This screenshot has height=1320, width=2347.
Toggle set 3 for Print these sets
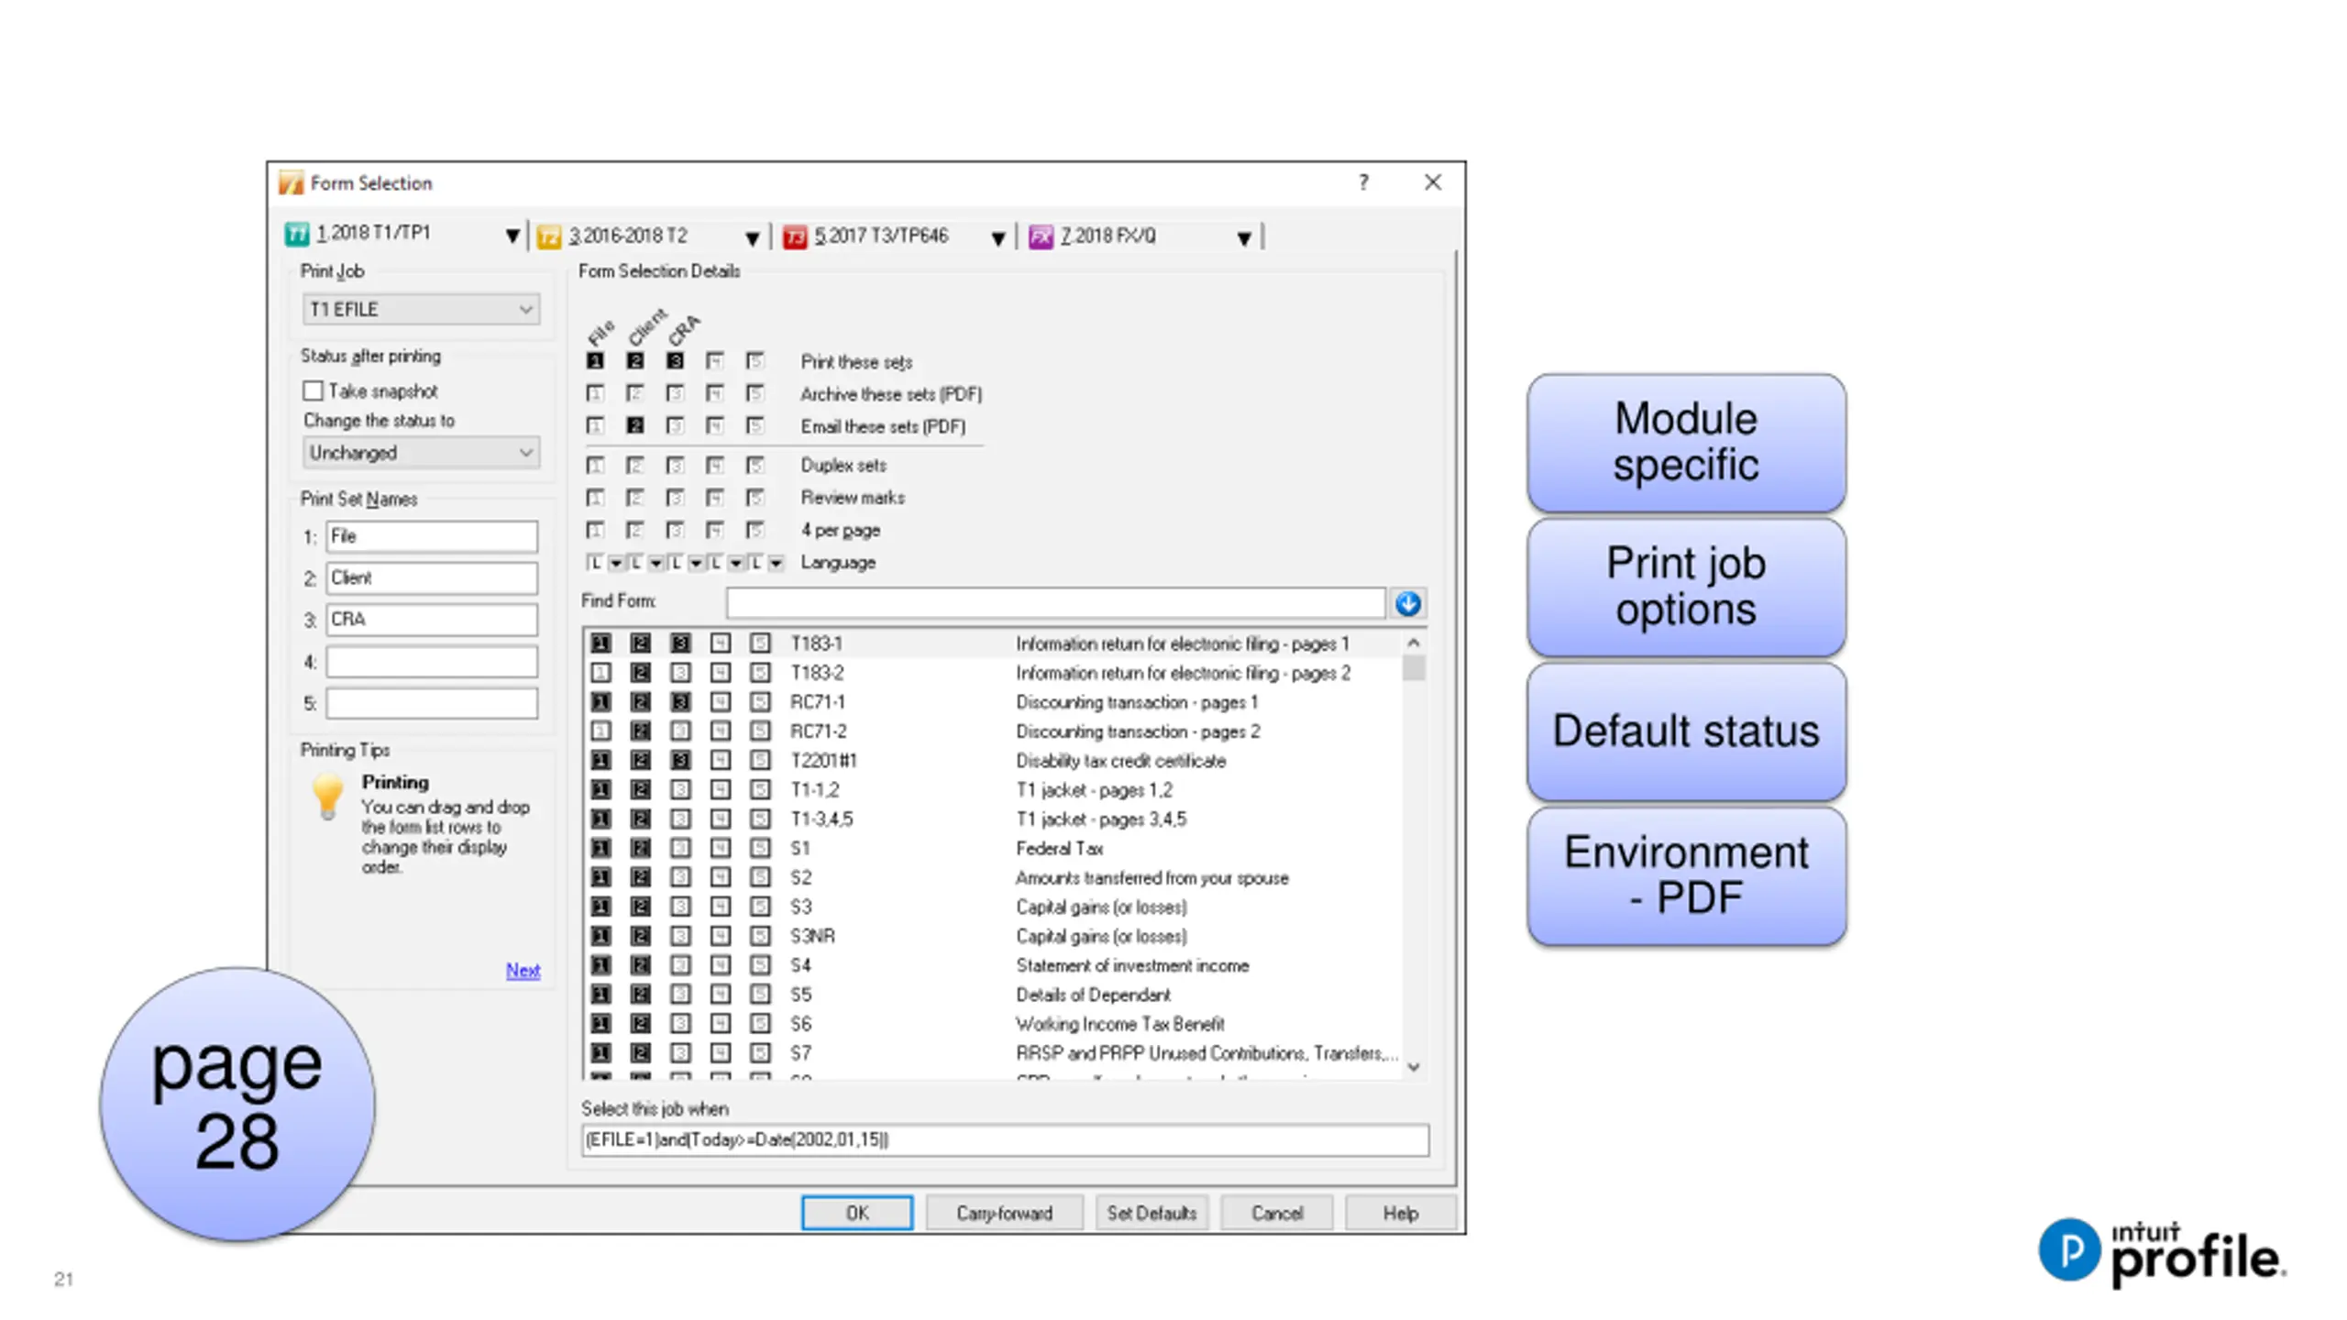pos(675,361)
